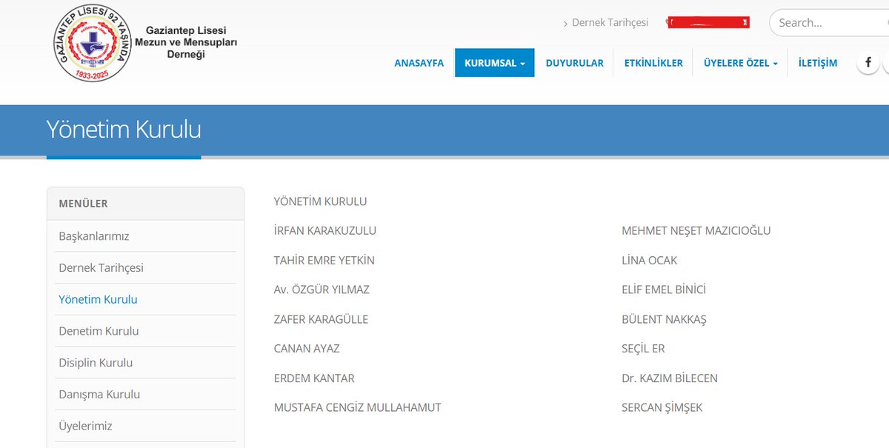This screenshot has width=889, height=448.
Task: Expand the ÜYELERE ÖZEL dropdown
Action: pos(740,63)
